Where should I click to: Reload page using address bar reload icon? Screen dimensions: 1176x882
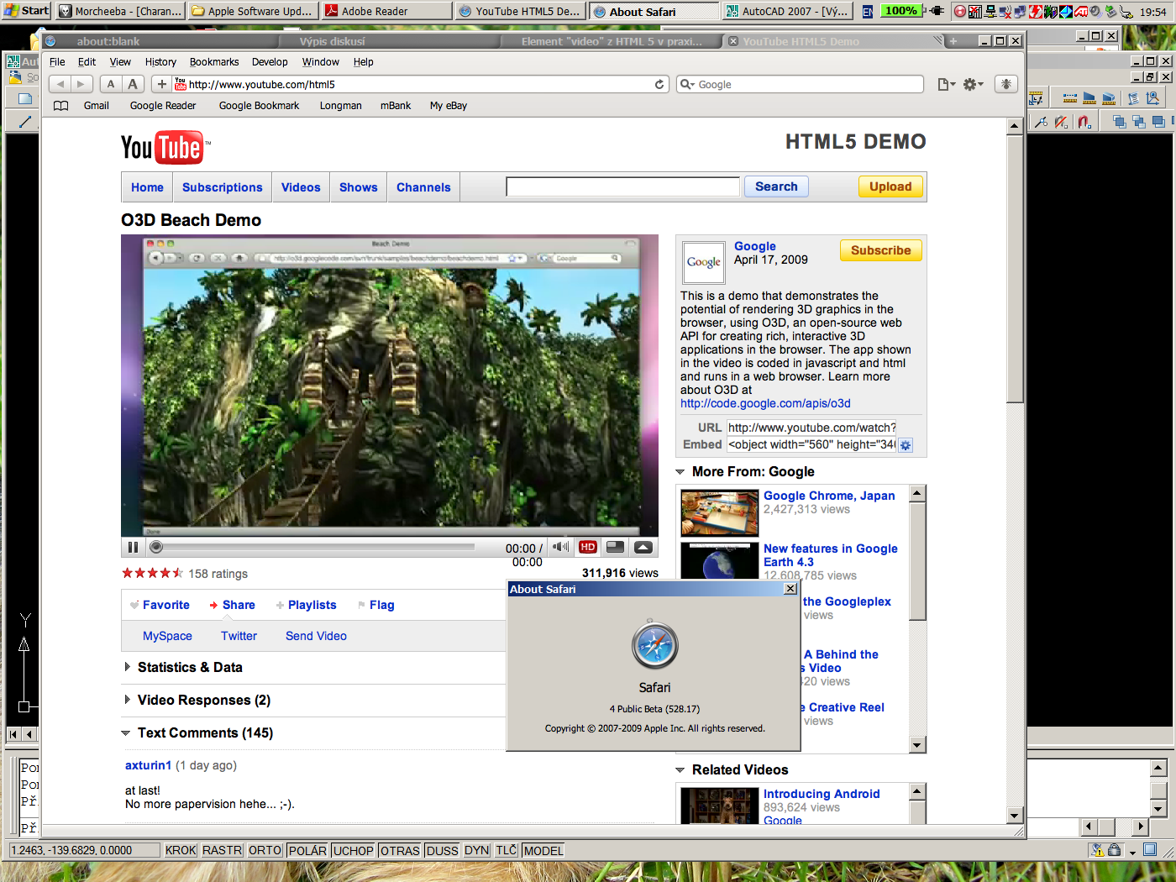(659, 84)
